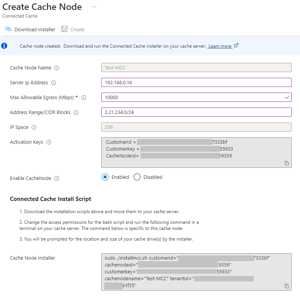Show info tooltip for Server Ip Address

point(54,83)
